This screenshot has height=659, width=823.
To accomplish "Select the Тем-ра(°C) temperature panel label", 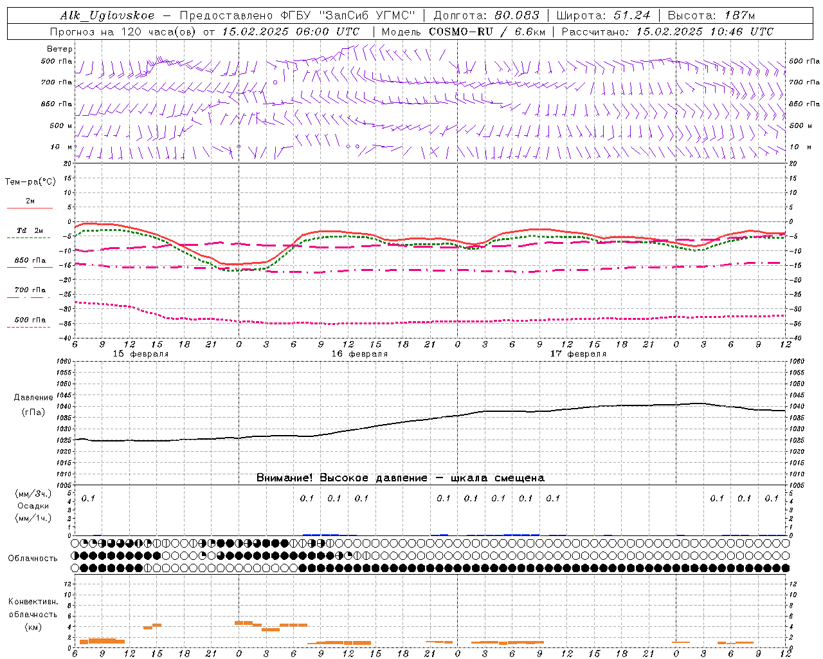I will coord(31,182).
